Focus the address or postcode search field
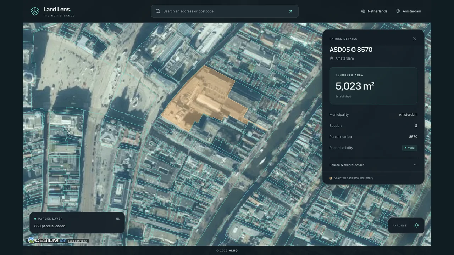The width and height of the screenshot is (454, 255). [x=225, y=11]
